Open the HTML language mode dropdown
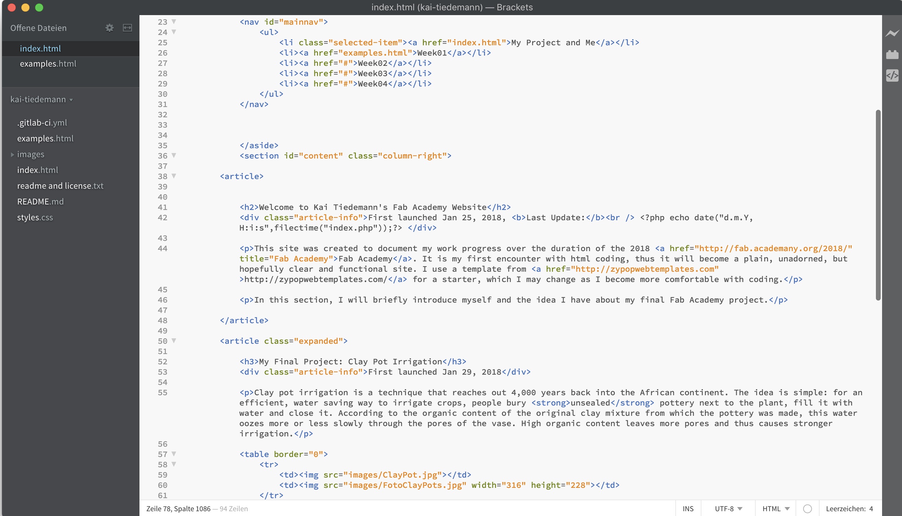The image size is (902, 516). click(775, 508)
